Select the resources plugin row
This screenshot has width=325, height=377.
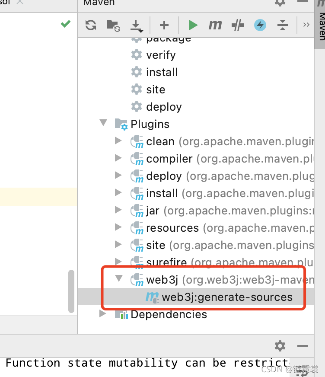[196, 228]
